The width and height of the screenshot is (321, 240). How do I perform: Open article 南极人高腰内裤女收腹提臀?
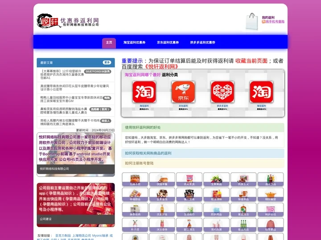click(70, 122)
